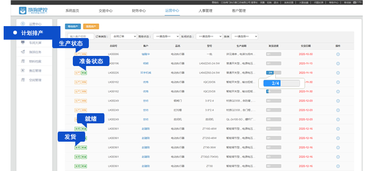The image size is (371, 171).
Task: Click the orange button beside 等待排产
Action: pos(91,27)
